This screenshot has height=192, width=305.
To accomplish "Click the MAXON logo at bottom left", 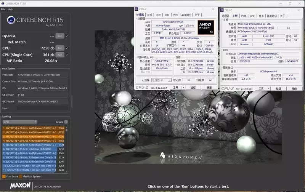I will (x=20, y=186).
